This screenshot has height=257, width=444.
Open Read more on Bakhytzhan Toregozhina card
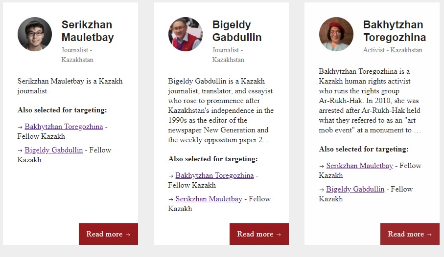coord(410,234)
